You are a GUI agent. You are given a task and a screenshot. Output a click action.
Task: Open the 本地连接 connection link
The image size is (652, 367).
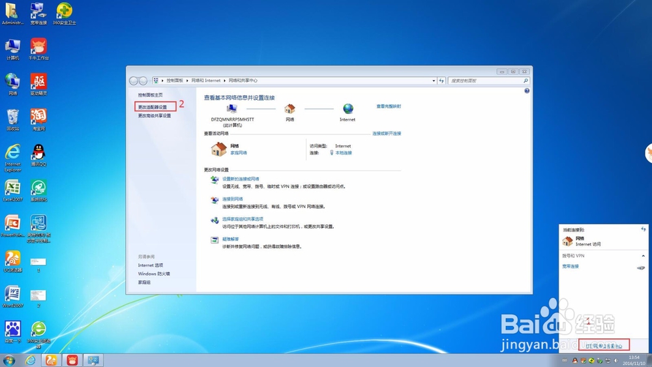click(344, 153)
